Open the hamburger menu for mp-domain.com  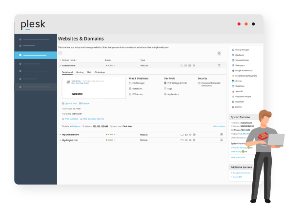click(x=222, y=134)
